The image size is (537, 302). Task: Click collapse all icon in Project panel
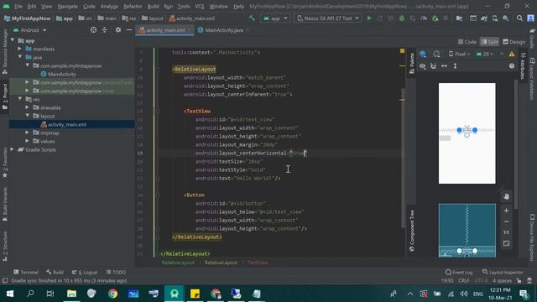[x=104, y=30]
